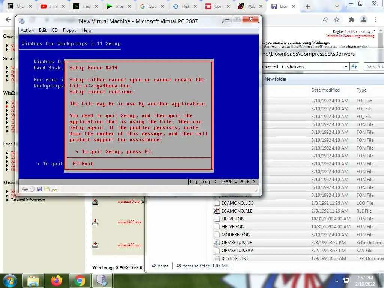
Task: Click the EGAMONO.RLE file icon
Action: (217, 211)
